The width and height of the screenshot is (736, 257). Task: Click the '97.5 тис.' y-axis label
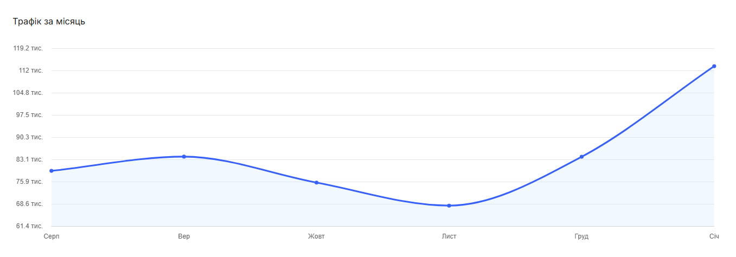point(30,115)
